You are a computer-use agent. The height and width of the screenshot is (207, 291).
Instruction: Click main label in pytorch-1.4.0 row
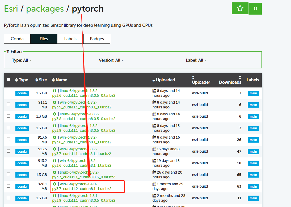point(253,186)
